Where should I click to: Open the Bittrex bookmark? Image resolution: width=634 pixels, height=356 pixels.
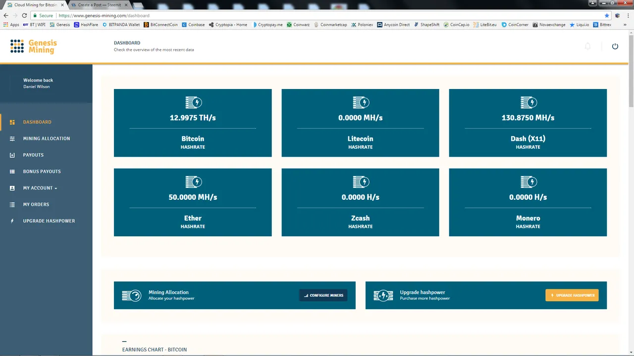click(602, 25)
